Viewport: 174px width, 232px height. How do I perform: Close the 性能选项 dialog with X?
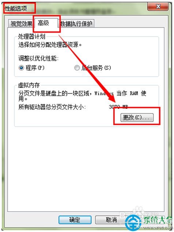click(158, 7)
